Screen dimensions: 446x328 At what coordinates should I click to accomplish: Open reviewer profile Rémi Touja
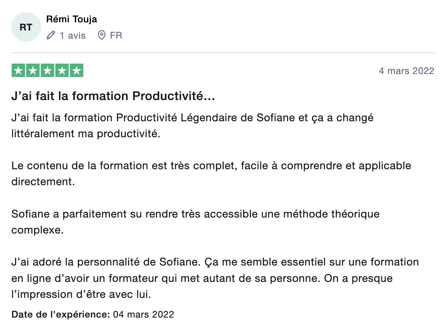point(71,19)
